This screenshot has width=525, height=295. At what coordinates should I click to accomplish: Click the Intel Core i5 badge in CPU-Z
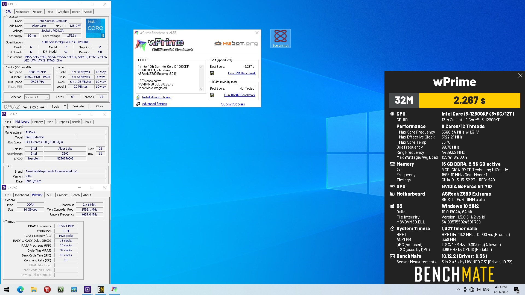click(x=95, y=28)
